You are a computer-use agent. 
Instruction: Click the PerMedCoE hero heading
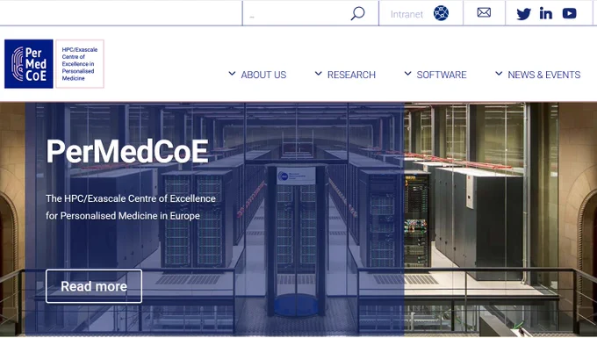(x=127, y=151)
